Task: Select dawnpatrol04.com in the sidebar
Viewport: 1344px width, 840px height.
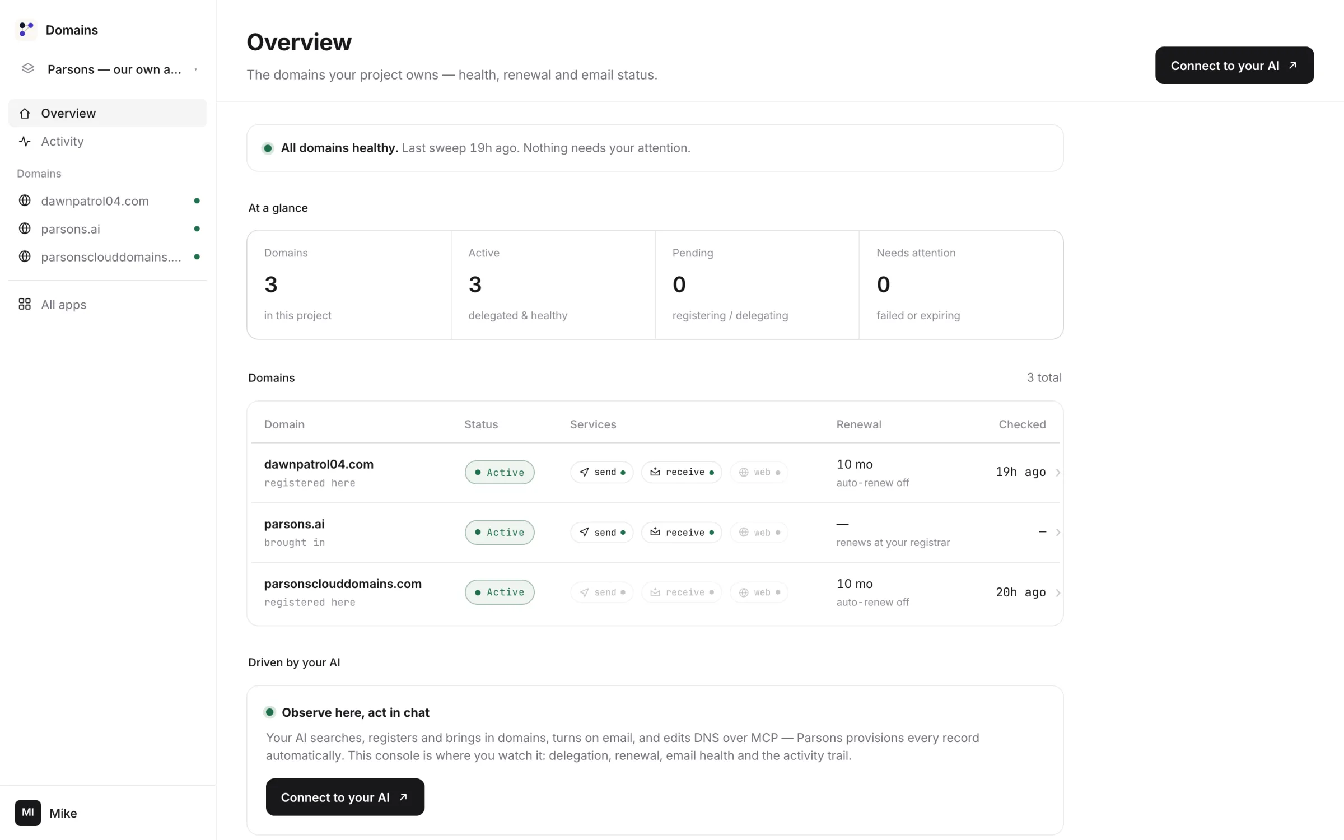Action: 108,200
